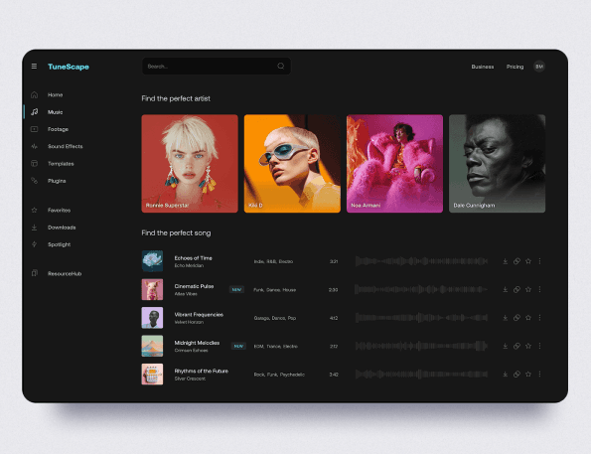
Task: Click the Sound Effects waveform icon
Action: coord(35,146)
